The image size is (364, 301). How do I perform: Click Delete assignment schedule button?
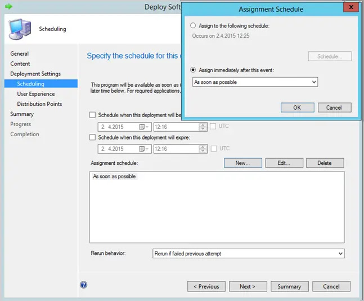tap(325, 163)
